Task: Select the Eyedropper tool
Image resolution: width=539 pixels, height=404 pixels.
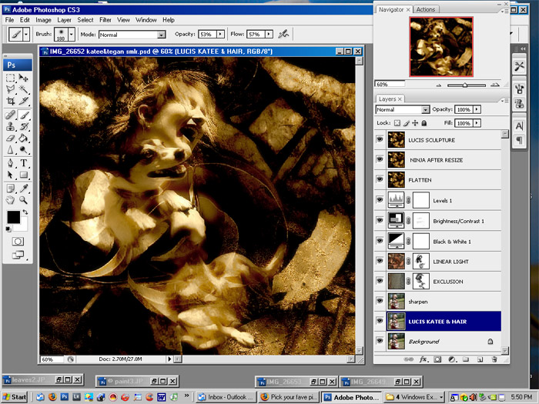Action: tap(23, 189)
